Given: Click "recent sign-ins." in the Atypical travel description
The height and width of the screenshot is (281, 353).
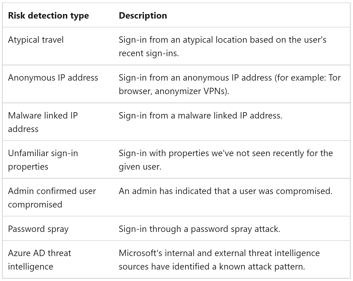Looking at the screenshot, I should (x=149, y=53).
